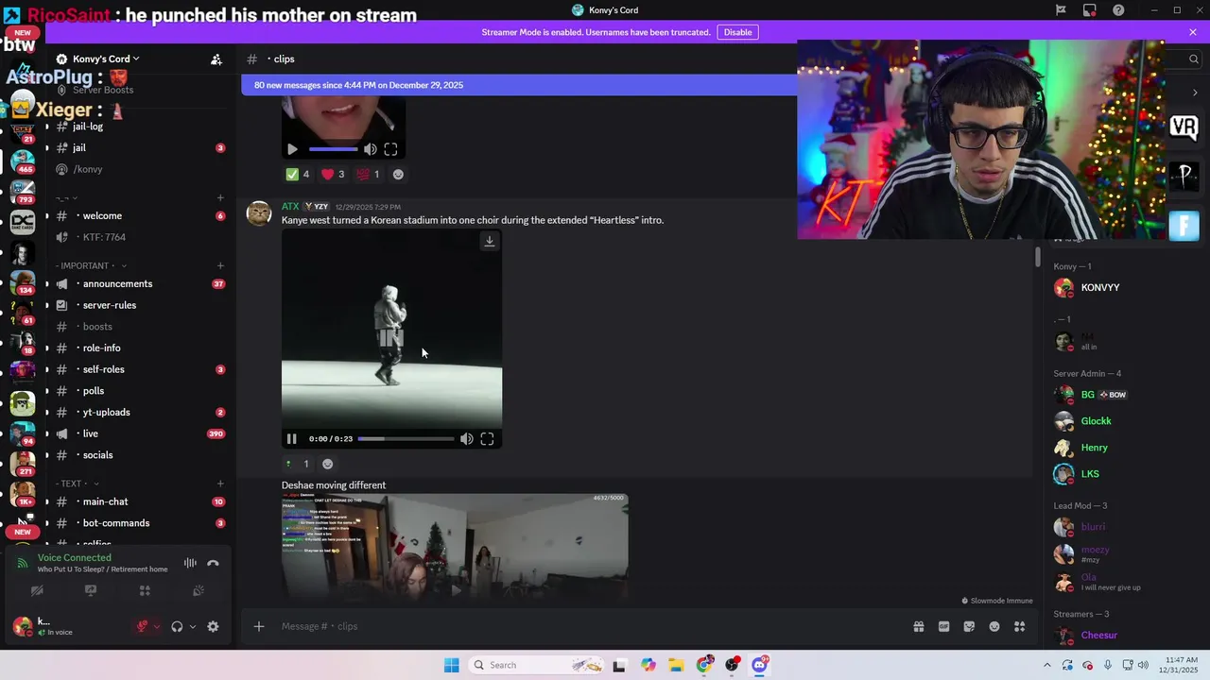Open user settings gear

(213, 626)
